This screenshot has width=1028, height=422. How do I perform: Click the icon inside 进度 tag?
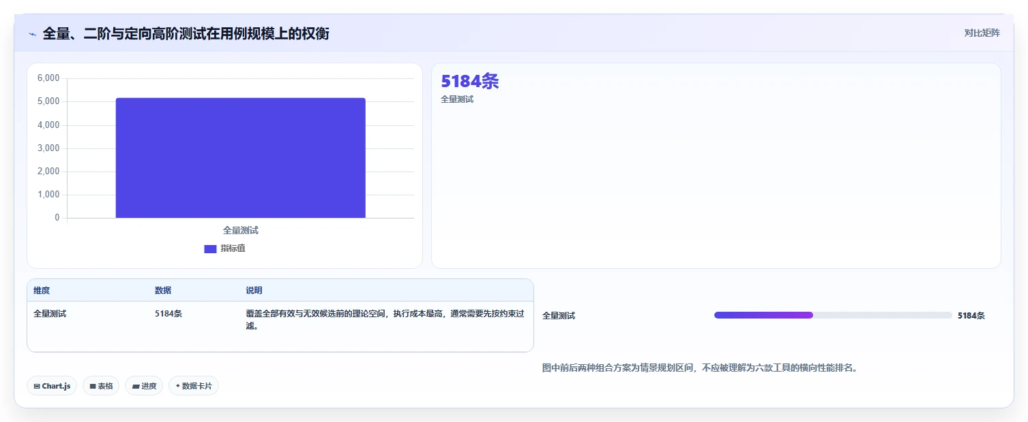pos(136,386)
